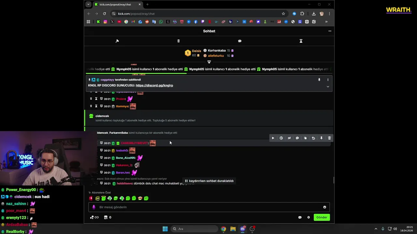Viewport: 417px width, 234px height.
Task: Delete Prxies message via row trash icon
Action: 91,99
